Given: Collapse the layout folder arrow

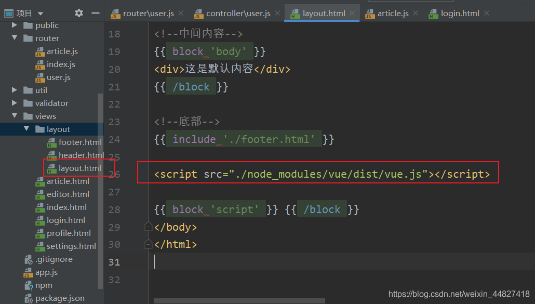Looking at the screenshot, I should [26, 129].
